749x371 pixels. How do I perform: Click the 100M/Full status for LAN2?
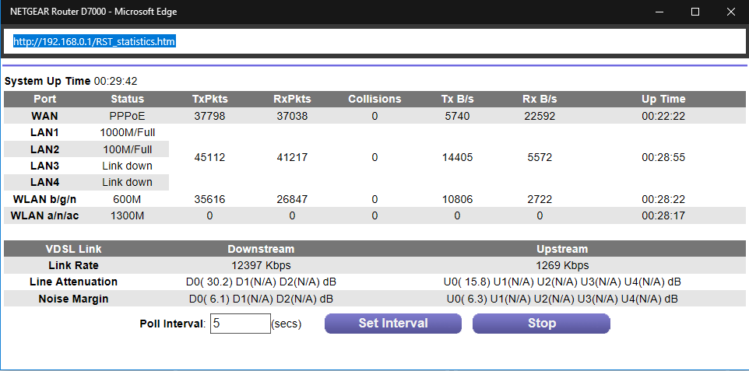[x=127, y=149]
